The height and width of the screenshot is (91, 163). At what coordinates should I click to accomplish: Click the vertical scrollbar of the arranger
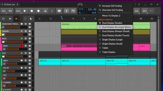(x=158, y=54)
